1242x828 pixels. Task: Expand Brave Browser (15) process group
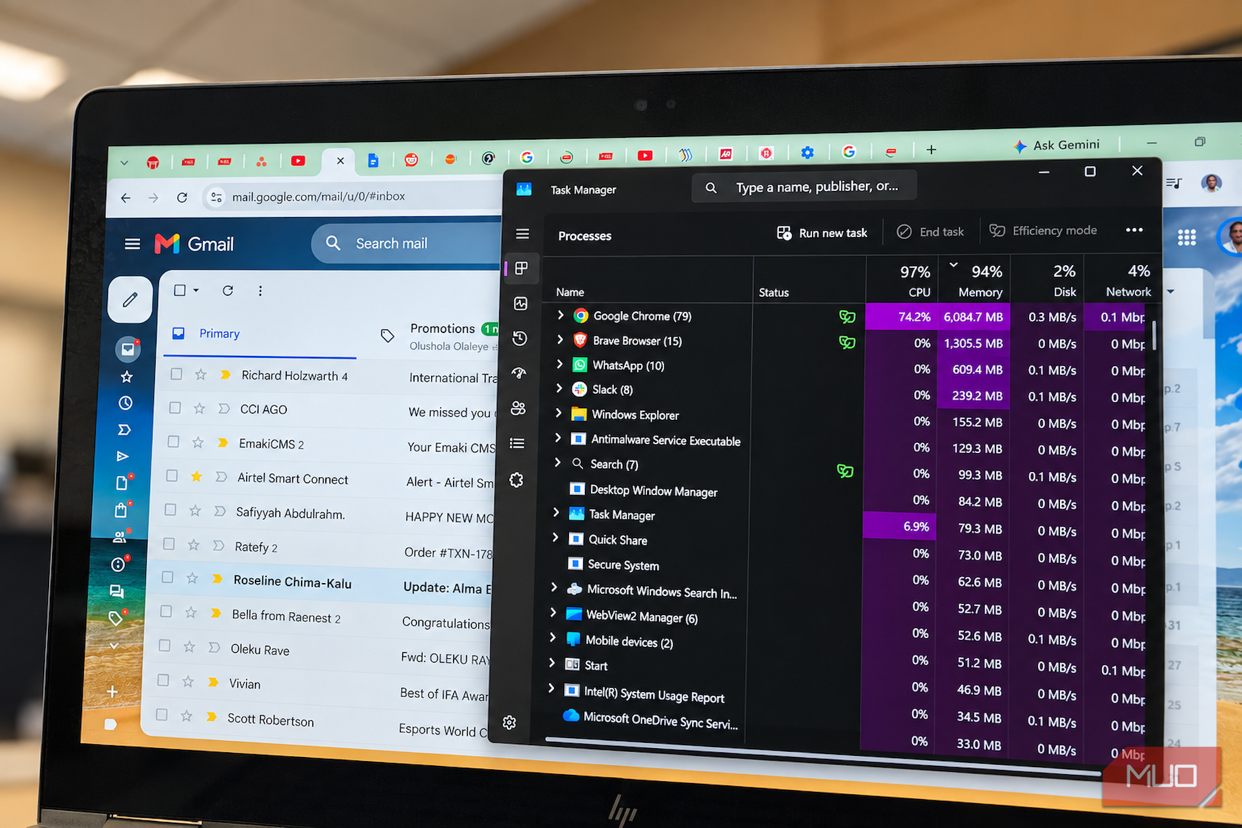pyautogui.click(x=559, y=339)
